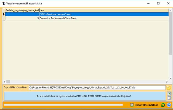Click the empty deselect-all checkbox icon
Image resolution: width=173 pixels, height=110 pixels.
[169, 98]
